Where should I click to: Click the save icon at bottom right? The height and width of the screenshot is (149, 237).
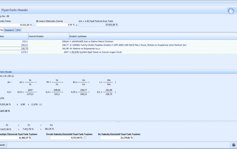(233, 145)
